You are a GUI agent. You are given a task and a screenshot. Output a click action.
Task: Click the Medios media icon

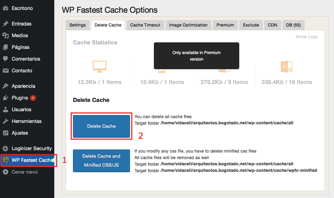point(6,35)
